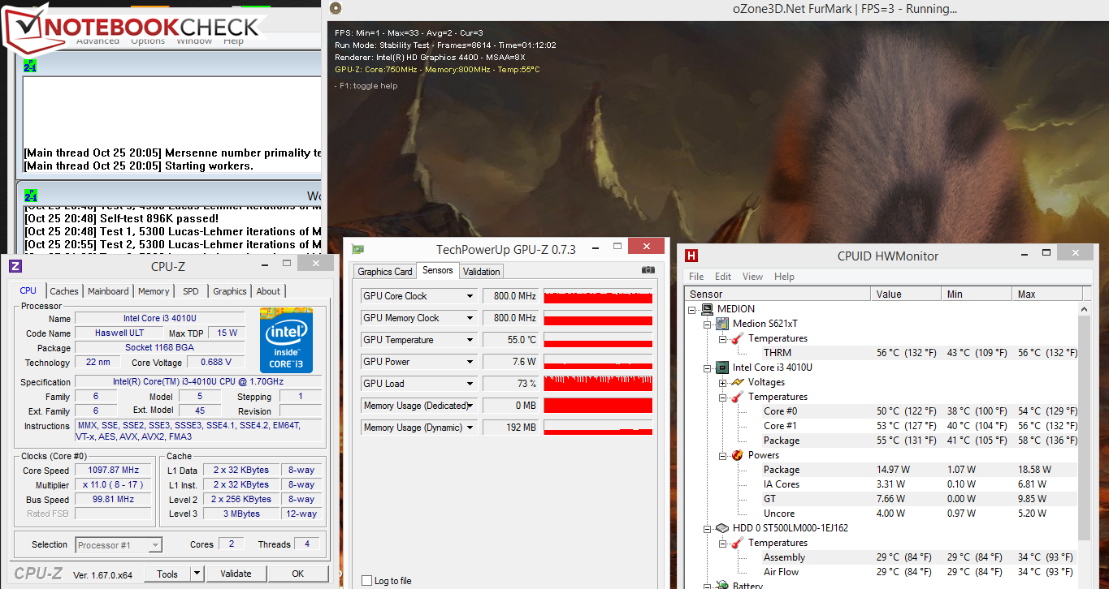The height and width of the screenshot is (589, 1109).
Task: Collapse the Intel Core i3 4010U node
Action: coord(708,368)
